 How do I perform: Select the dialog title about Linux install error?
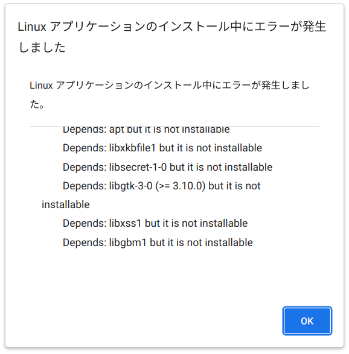172,37
